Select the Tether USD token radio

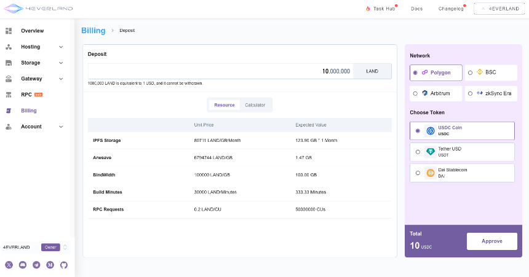tap(418, 152)
